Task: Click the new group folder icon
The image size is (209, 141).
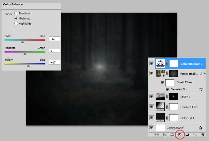Action: [x=187, y=135]
